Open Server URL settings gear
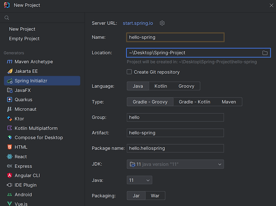 pos(162,23)
